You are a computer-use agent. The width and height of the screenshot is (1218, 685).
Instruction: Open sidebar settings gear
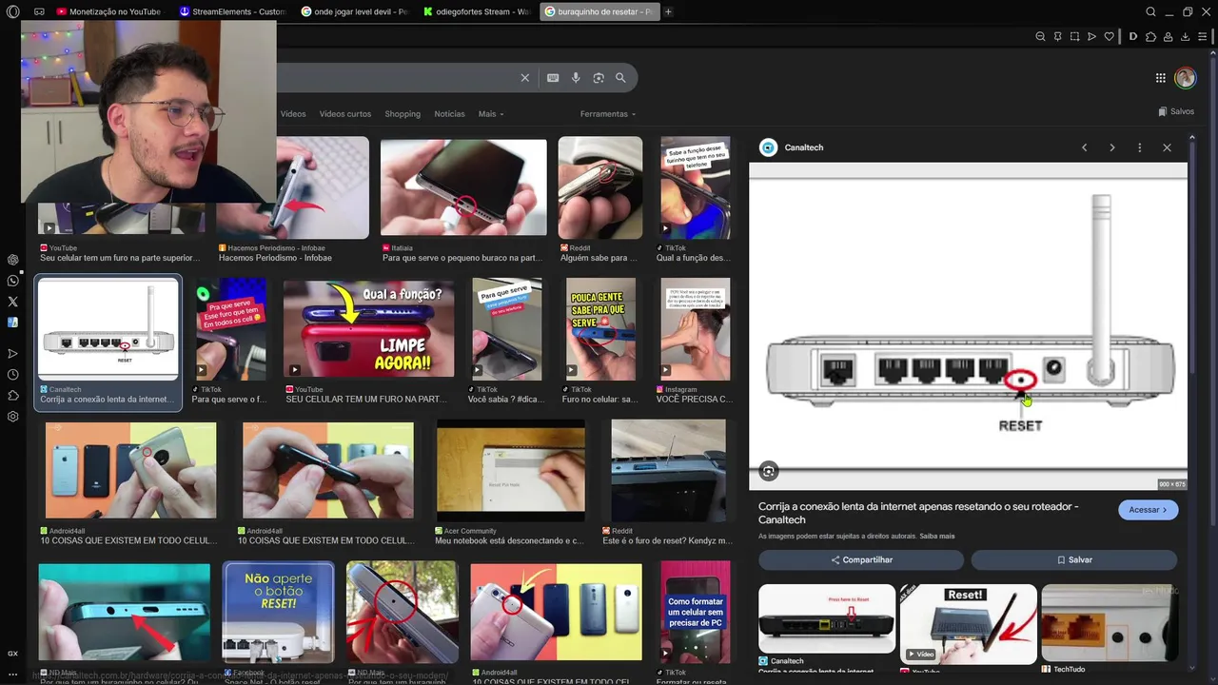12,417
